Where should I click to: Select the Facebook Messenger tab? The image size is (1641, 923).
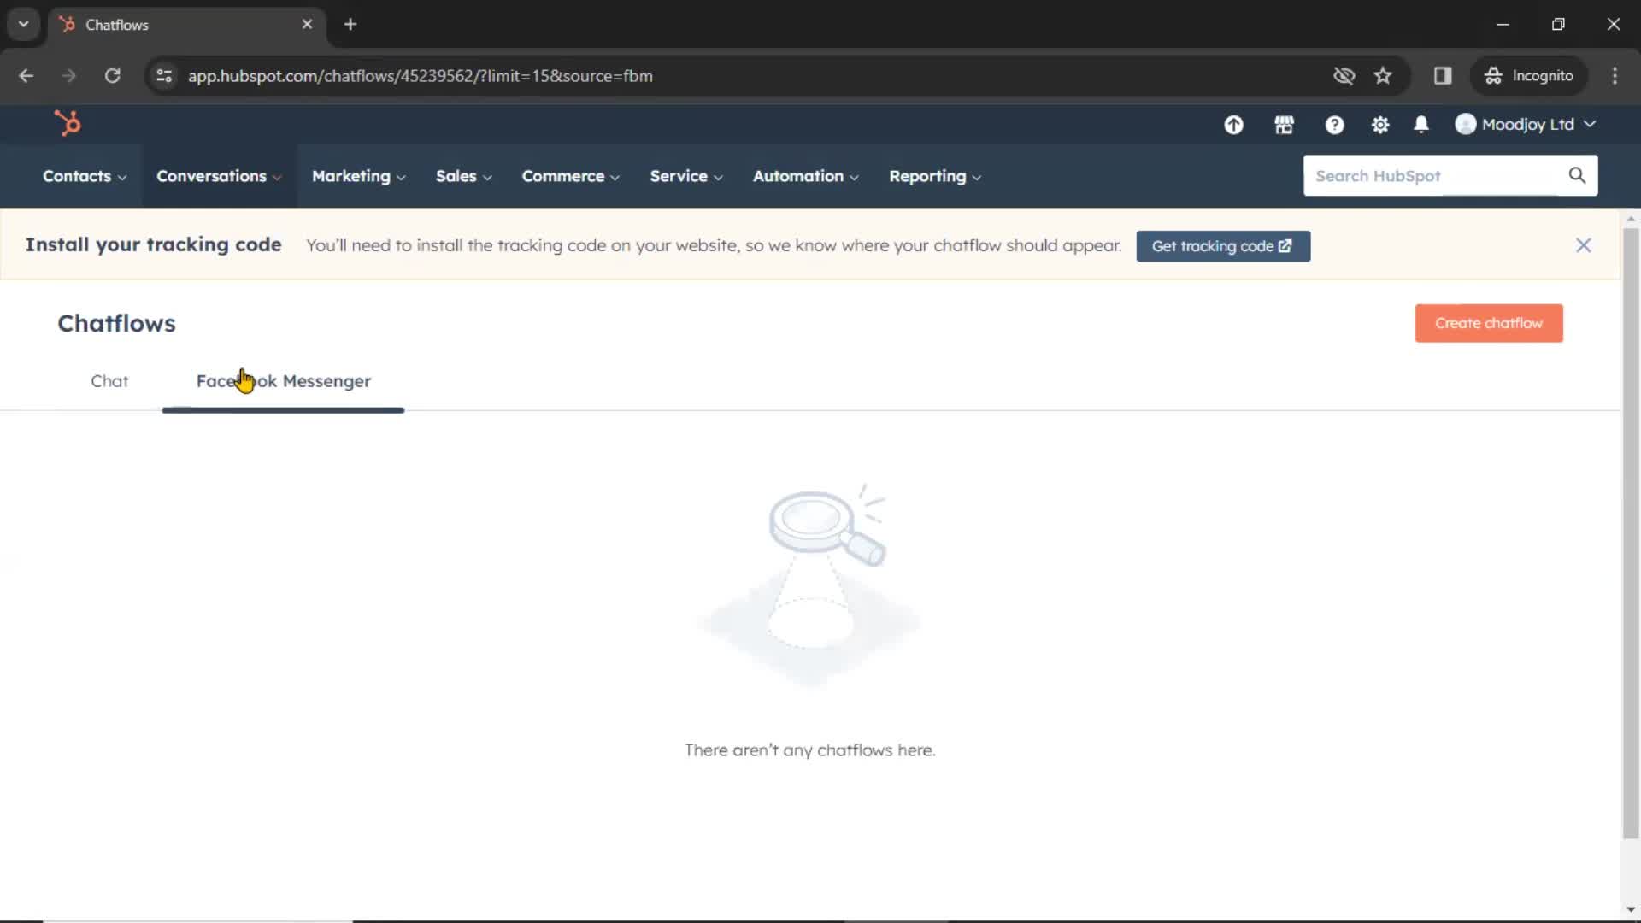(x=284, y=381)
